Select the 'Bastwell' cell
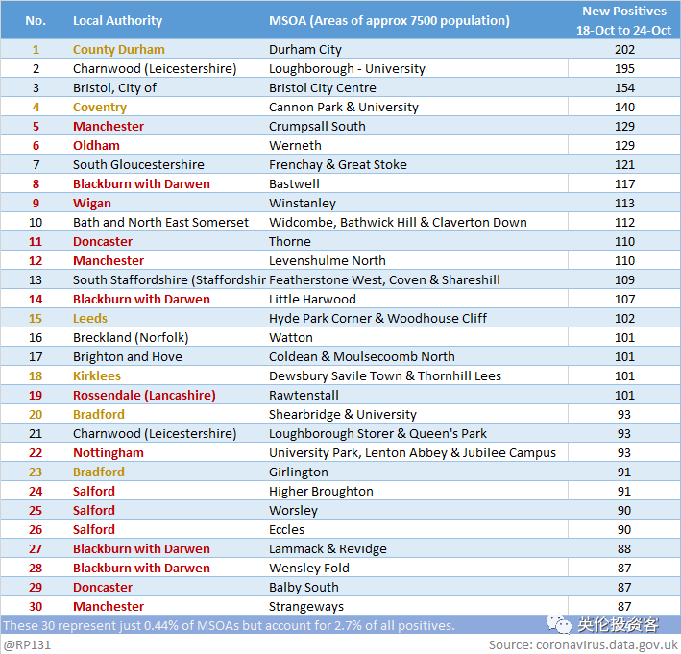 [294, 183]
